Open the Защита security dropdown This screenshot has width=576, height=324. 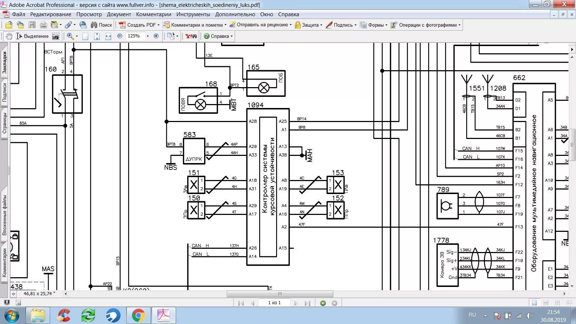(309, 25)
